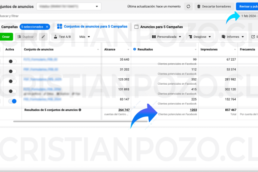This screenshot has width=258, height=172.
Task: Click the impressions value 67 227
Action: (x=231, y=59)
